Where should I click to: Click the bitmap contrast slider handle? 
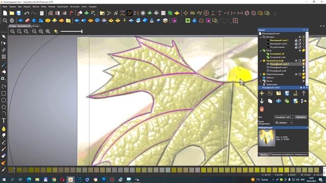tap(82, 32)
